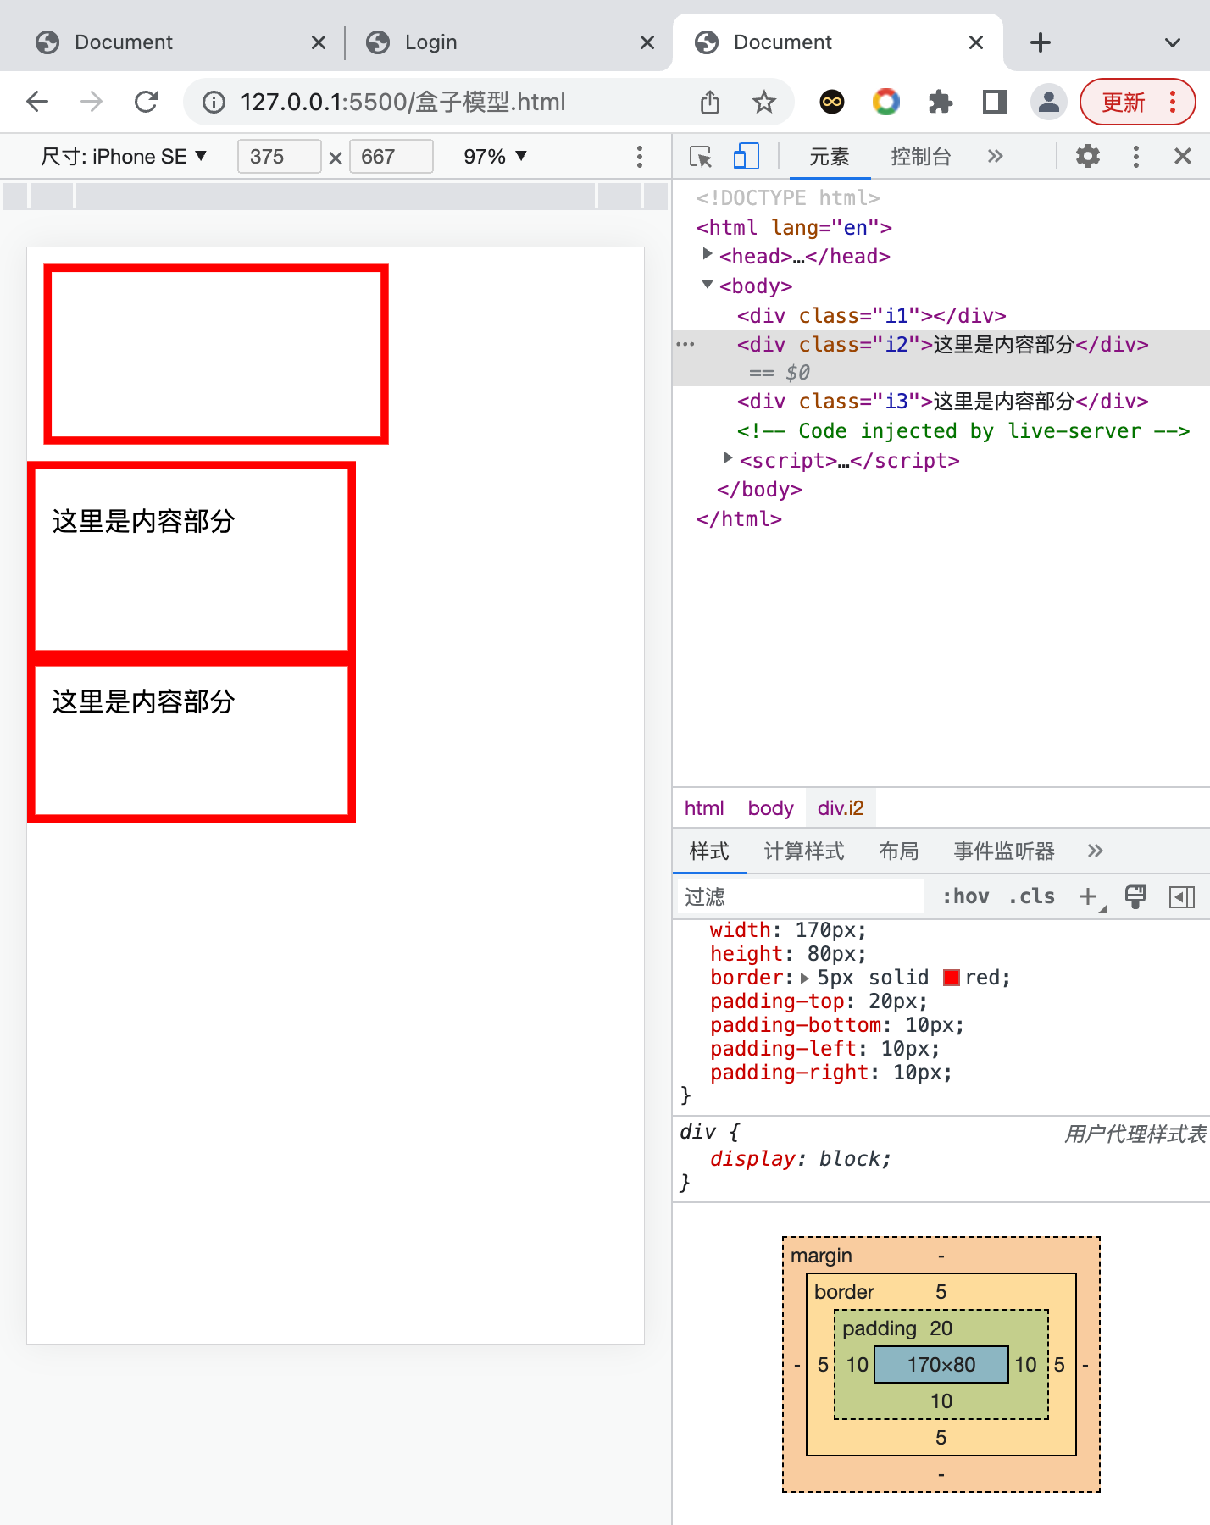Expand the border shorthand triangle

coord(805,978)
